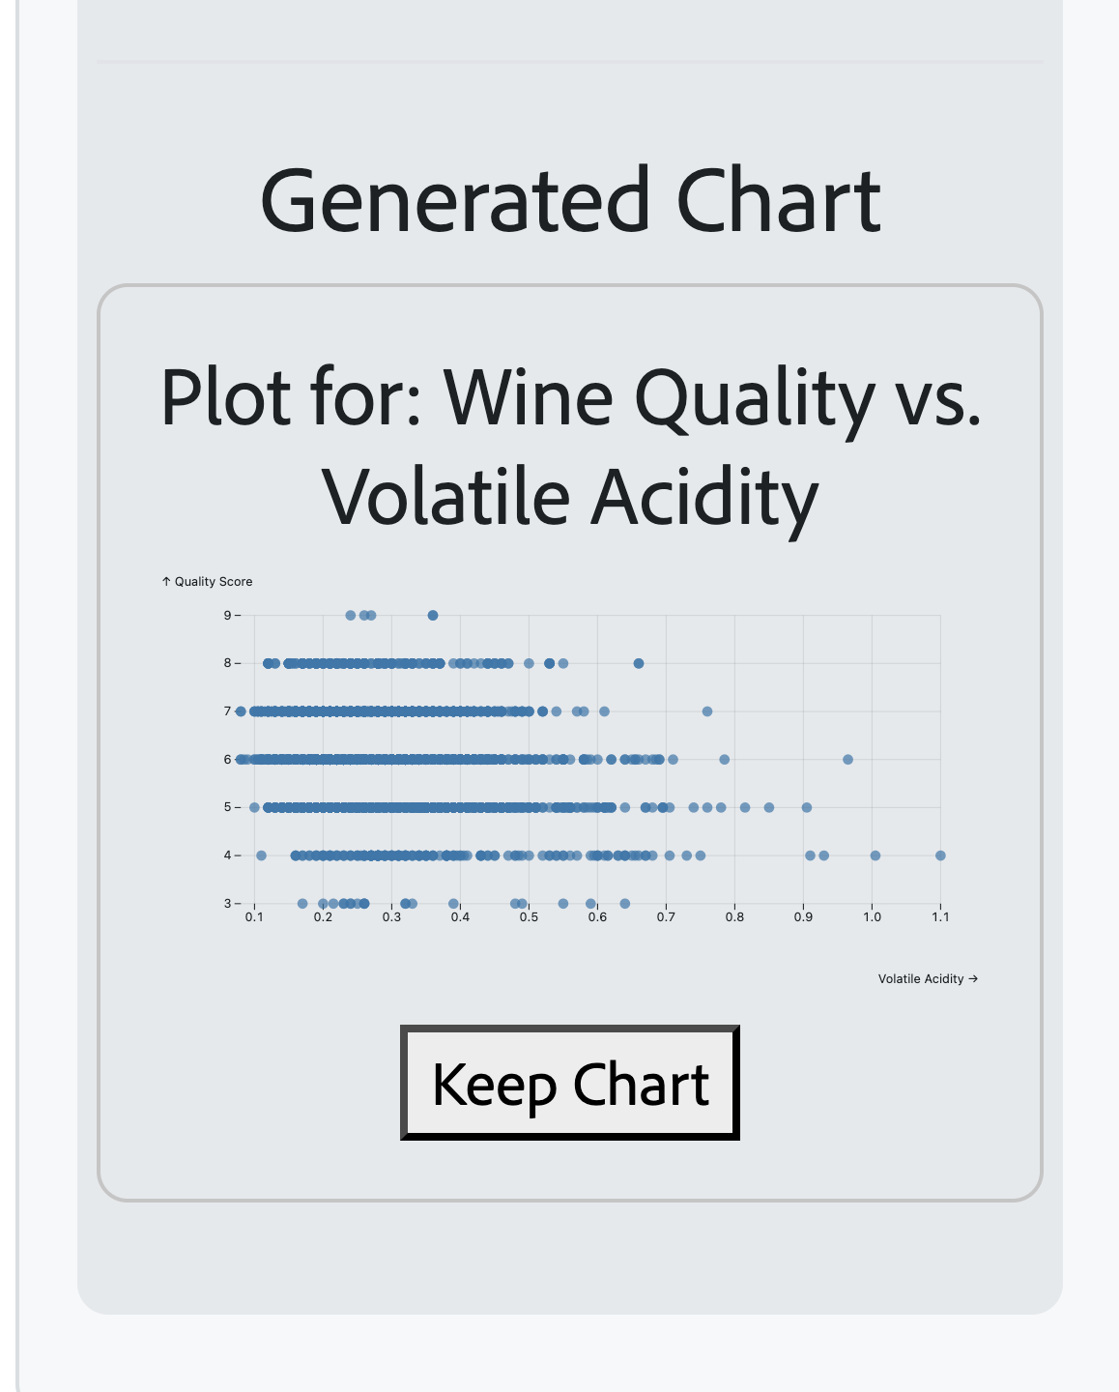Click the rightmost data point at quality 4
The image size is (1119, 1392).
pos(940,855)
